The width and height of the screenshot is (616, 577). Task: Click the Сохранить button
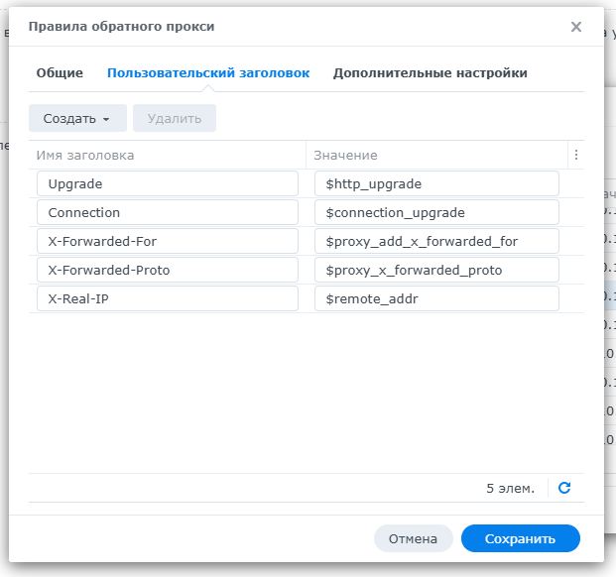point(520,538)
